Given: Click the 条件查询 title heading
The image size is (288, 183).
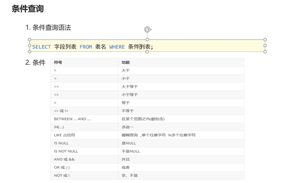Looking at the screenshot, I should (x=28, y=9).
